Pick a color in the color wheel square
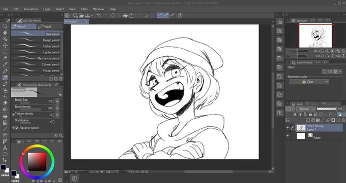 pyautogui.click(x=37, y=161)
